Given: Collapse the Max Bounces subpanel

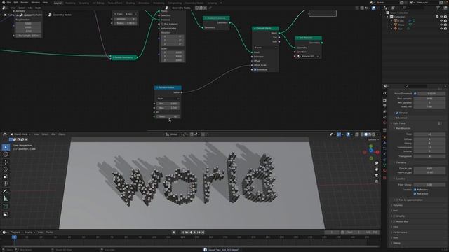Looking at the screenshot, I should coord(402,128).
